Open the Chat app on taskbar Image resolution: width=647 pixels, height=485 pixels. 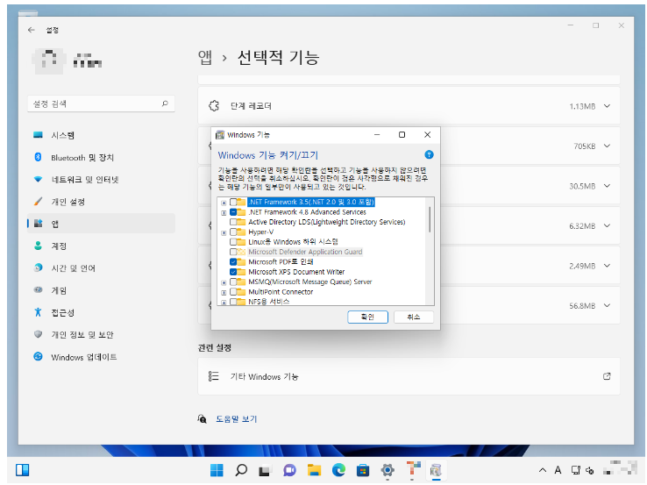tap(289, 470)
